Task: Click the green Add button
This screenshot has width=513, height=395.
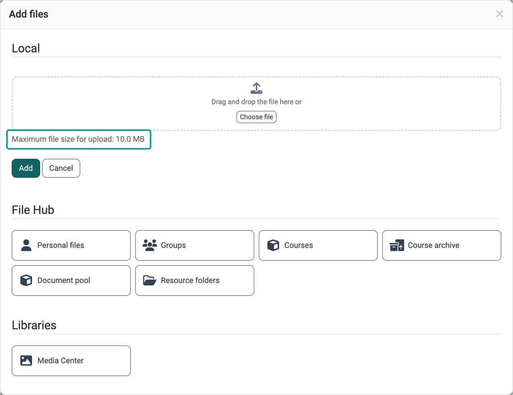Action: (26, 168)
